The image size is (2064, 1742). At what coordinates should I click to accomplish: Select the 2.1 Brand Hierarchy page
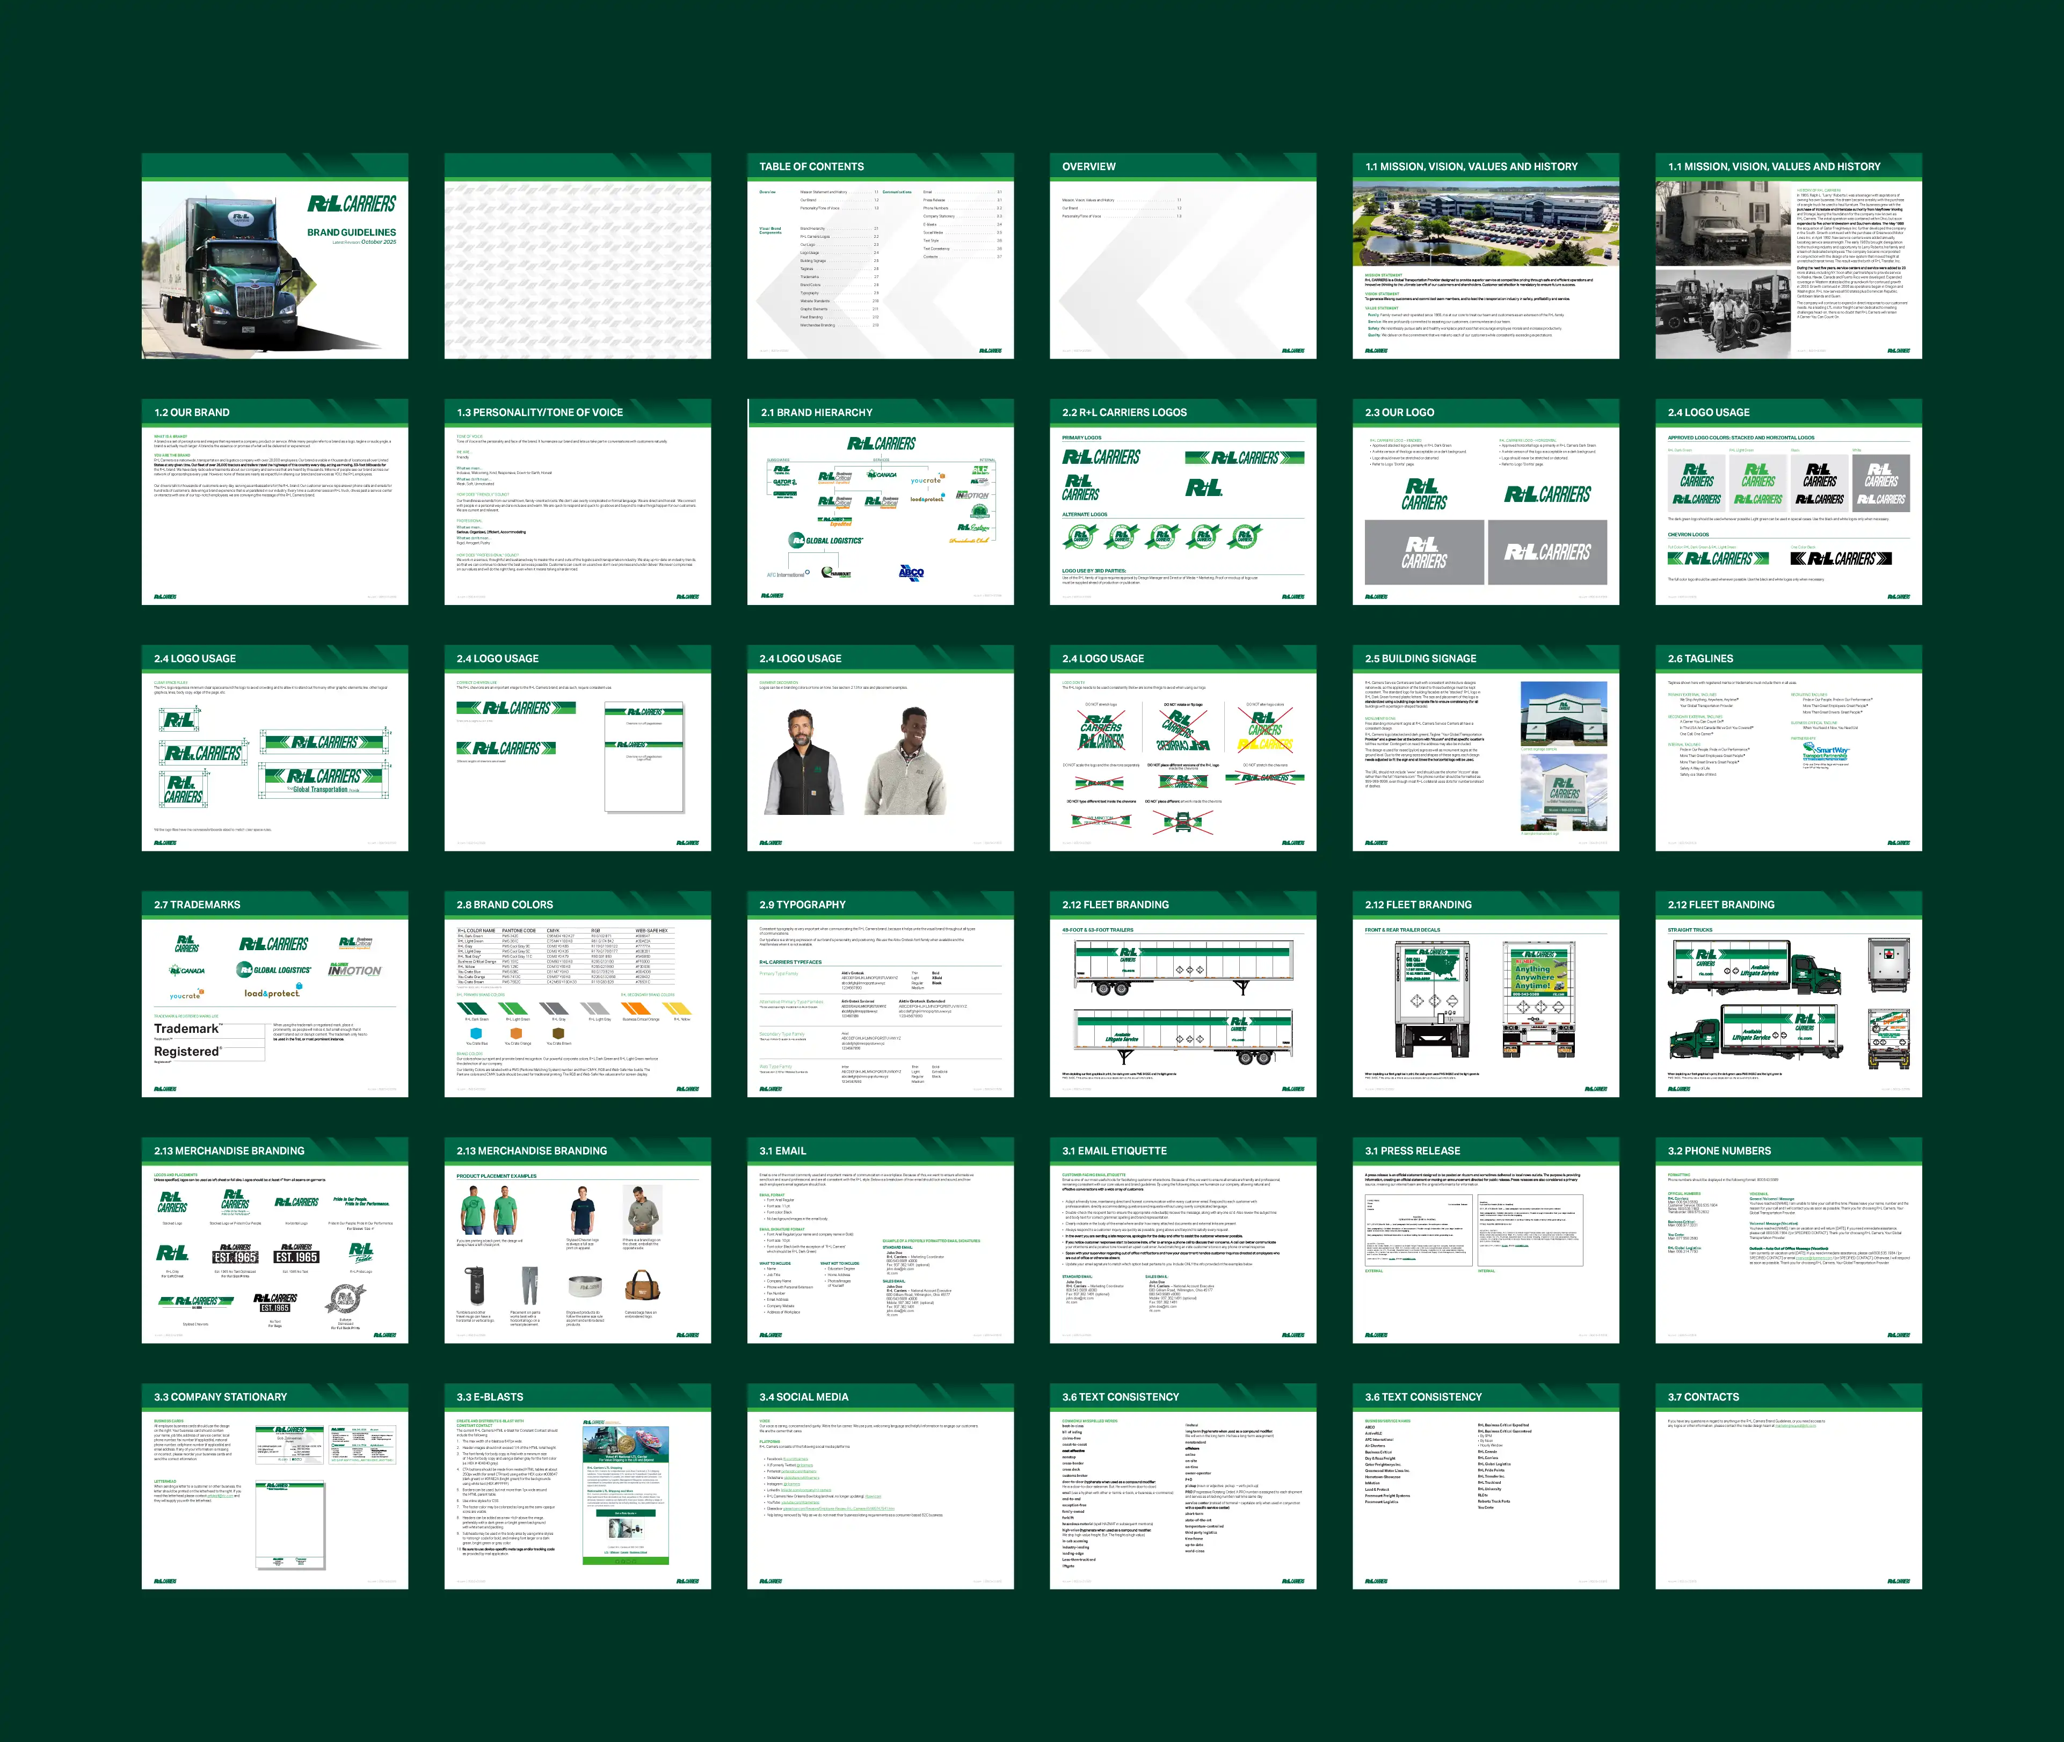click(x=880, y=502)
